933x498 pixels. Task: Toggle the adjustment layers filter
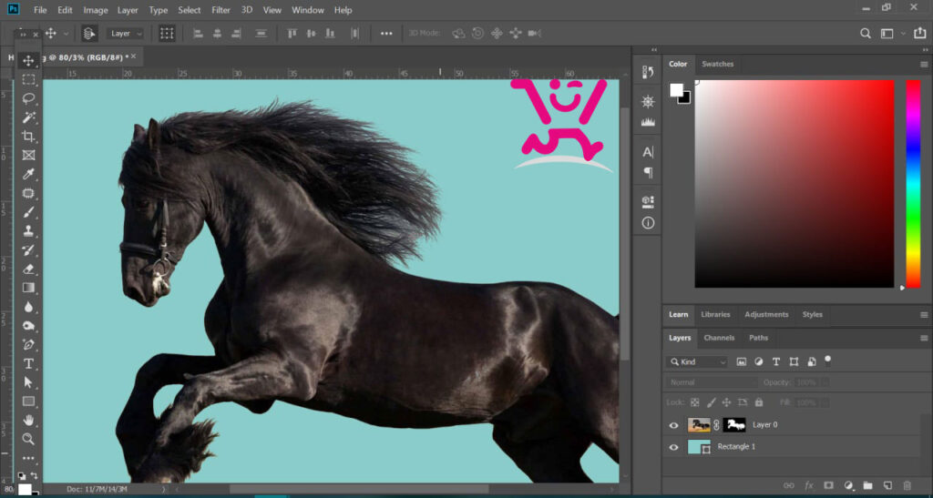(759, 361)
